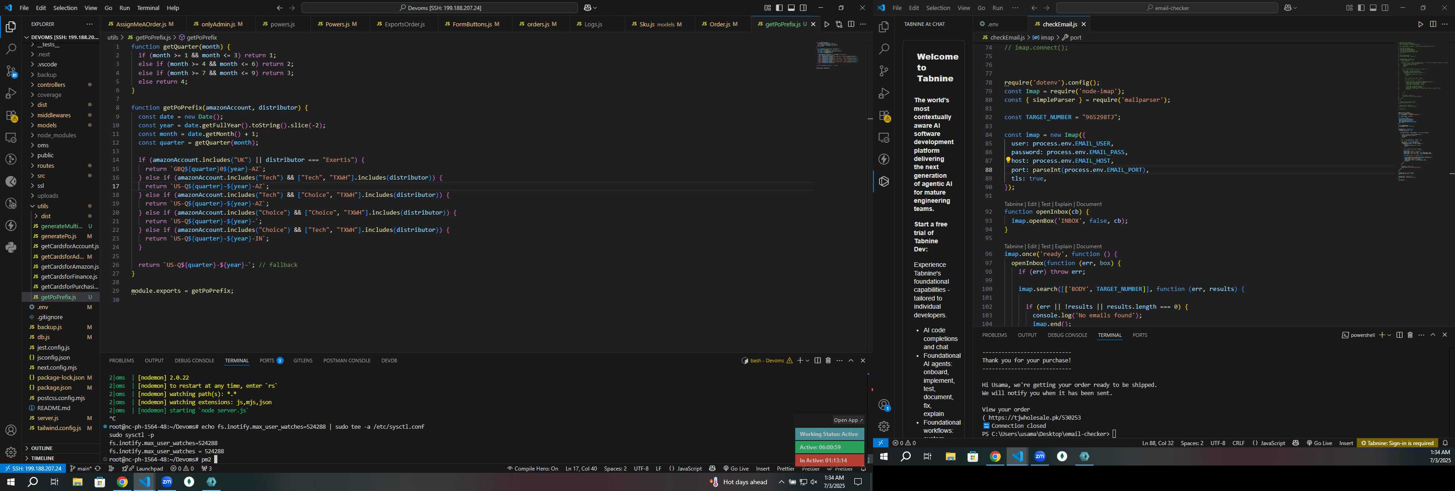
Task: Open new terminal dropdown arrow in Devoms panel
Action: click(x=808, y=361)
